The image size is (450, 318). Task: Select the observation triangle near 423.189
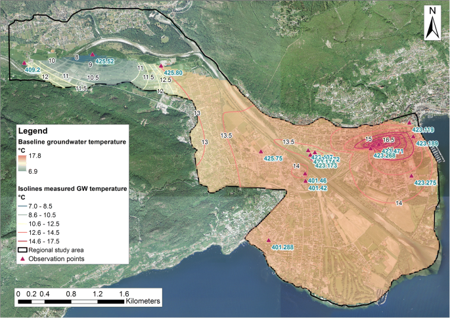(x=413, y=136)
